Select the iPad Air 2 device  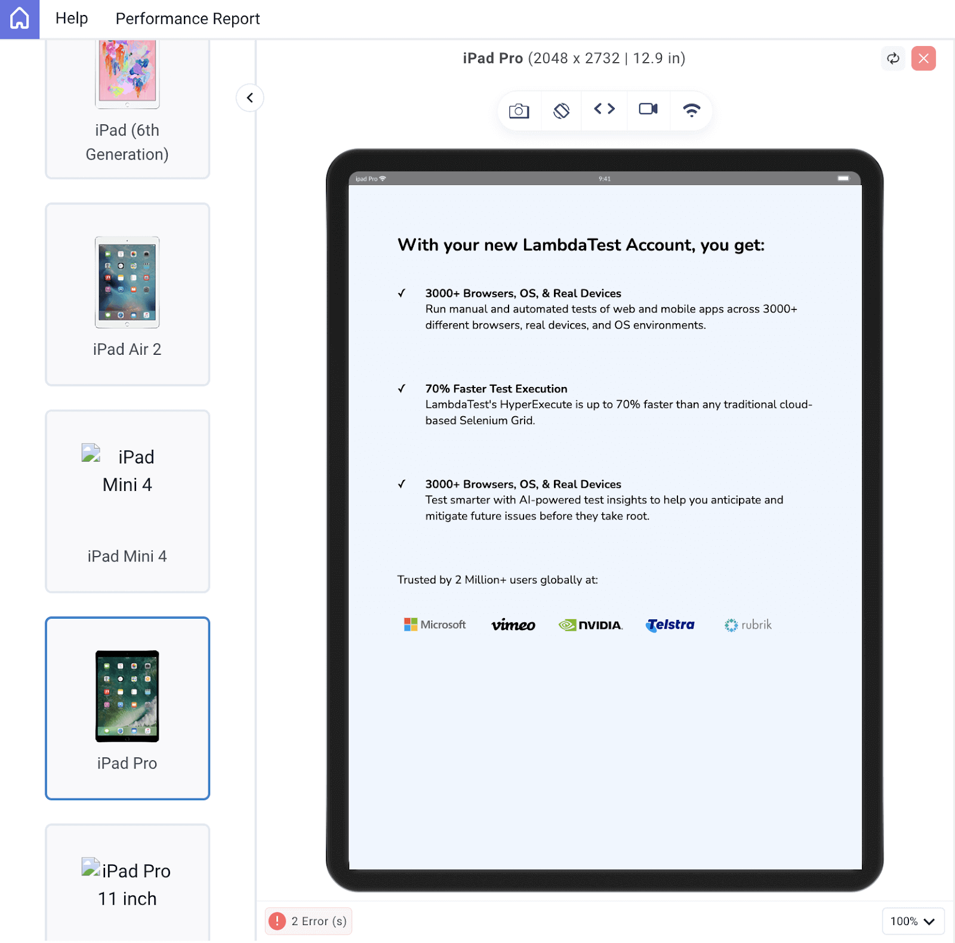127,294
